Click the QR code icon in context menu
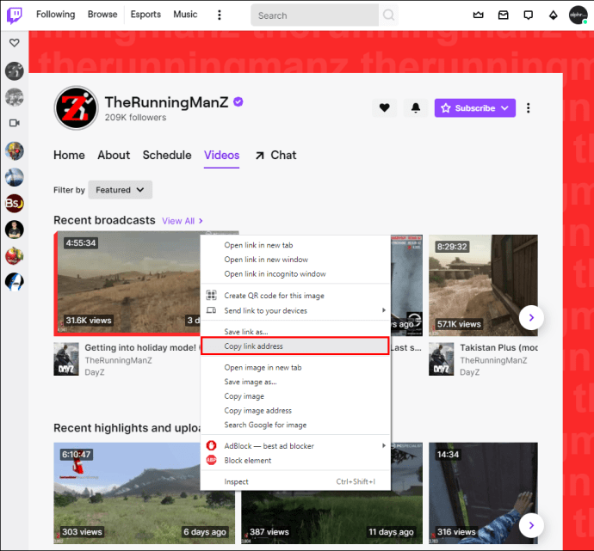 pos(212,296)
